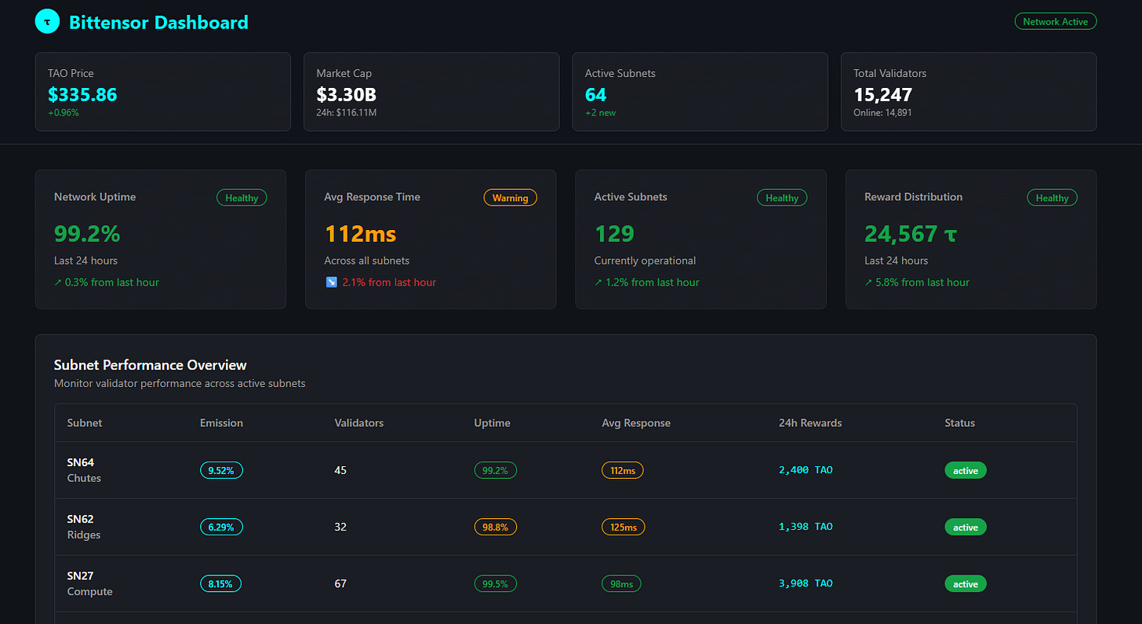Click the 2.1% from last hour text

click(389, 283)
